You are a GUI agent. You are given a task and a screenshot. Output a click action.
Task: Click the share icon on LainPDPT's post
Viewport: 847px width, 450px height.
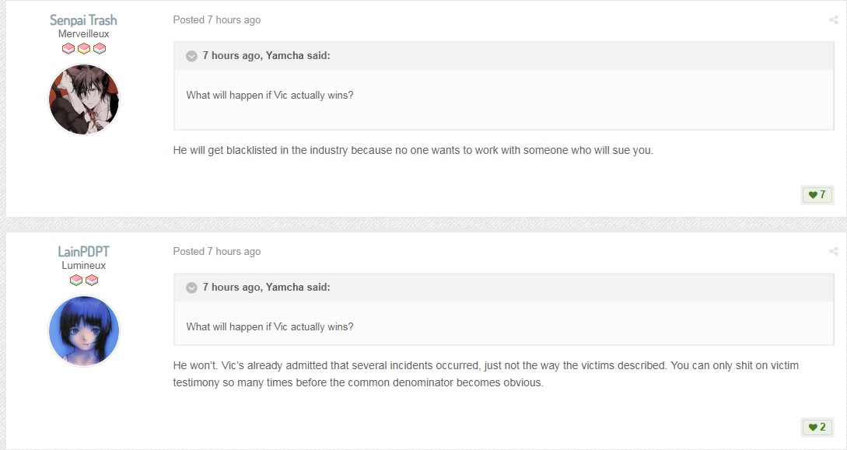coord(833,252)
